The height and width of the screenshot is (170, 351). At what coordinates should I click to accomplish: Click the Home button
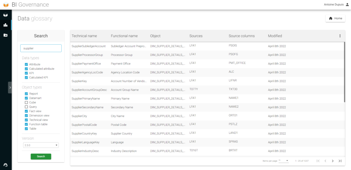[x=335, y=18]
